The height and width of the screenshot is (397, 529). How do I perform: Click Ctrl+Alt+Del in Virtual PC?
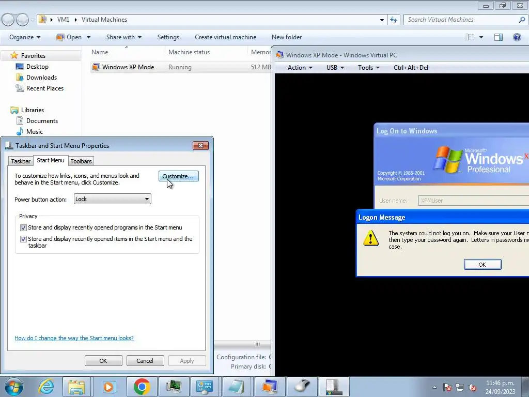tap(411, 68)
